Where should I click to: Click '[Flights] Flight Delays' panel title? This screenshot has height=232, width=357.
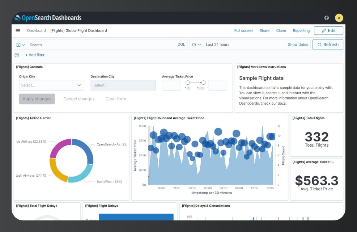102,206
